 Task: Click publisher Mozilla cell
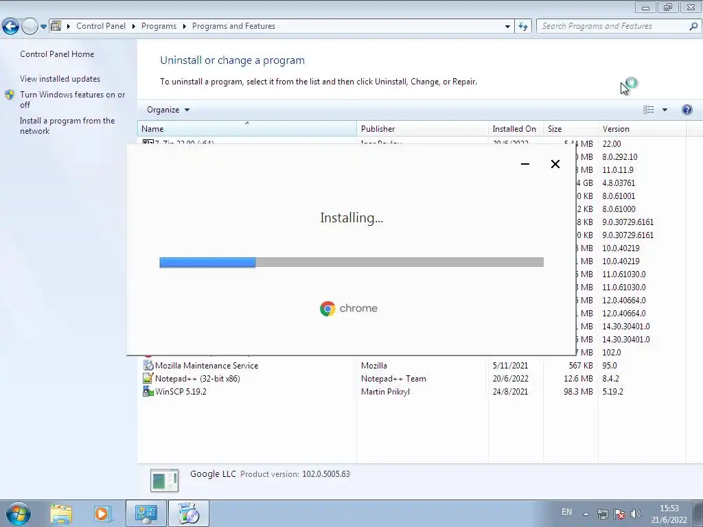click(374, 366)
